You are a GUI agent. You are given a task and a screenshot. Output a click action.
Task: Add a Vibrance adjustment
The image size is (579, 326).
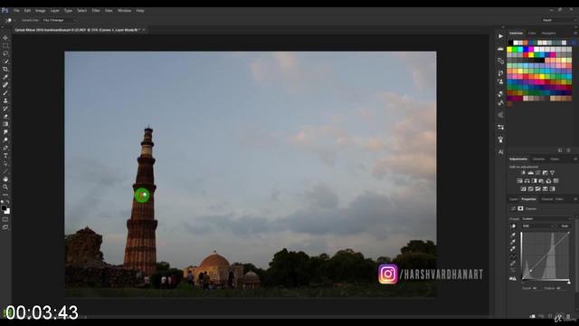point(553,173)
